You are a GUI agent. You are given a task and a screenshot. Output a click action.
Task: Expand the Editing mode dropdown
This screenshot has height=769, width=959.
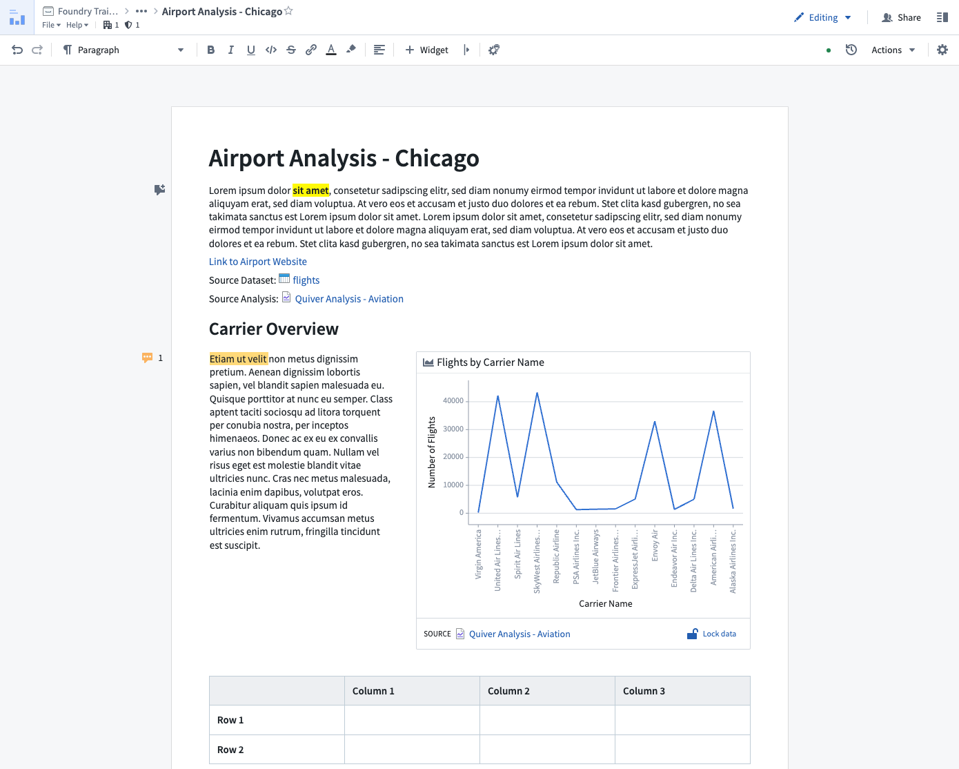click(823, 17)
